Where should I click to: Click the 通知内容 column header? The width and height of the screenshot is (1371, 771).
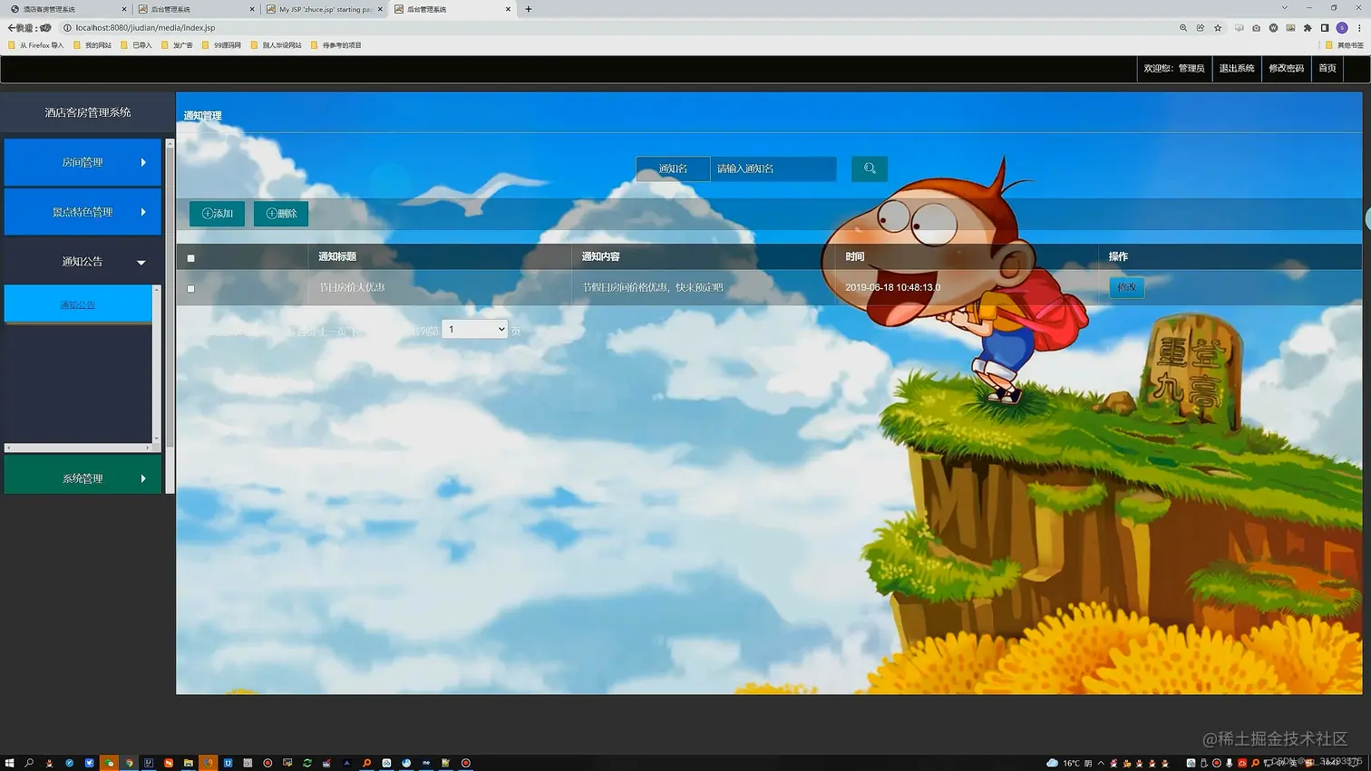click(x=600, y=256)
